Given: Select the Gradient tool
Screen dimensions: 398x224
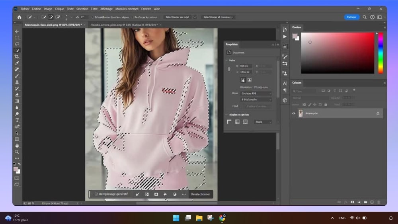Looking at the screenshot, I should tap(17, 101).
